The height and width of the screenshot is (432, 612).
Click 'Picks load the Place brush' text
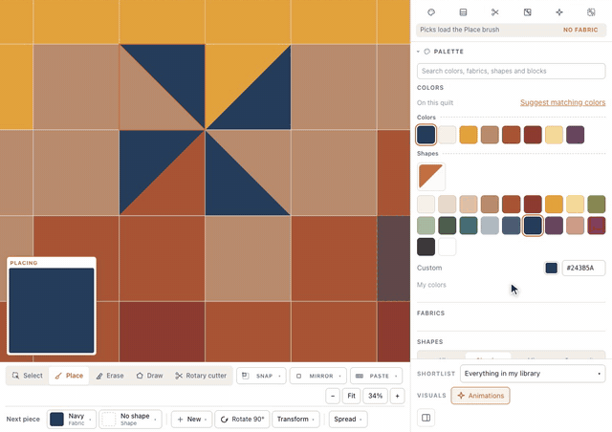point(459,30)
